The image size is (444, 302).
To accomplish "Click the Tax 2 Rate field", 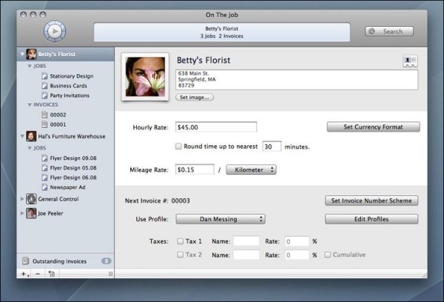I will point(297,255).
